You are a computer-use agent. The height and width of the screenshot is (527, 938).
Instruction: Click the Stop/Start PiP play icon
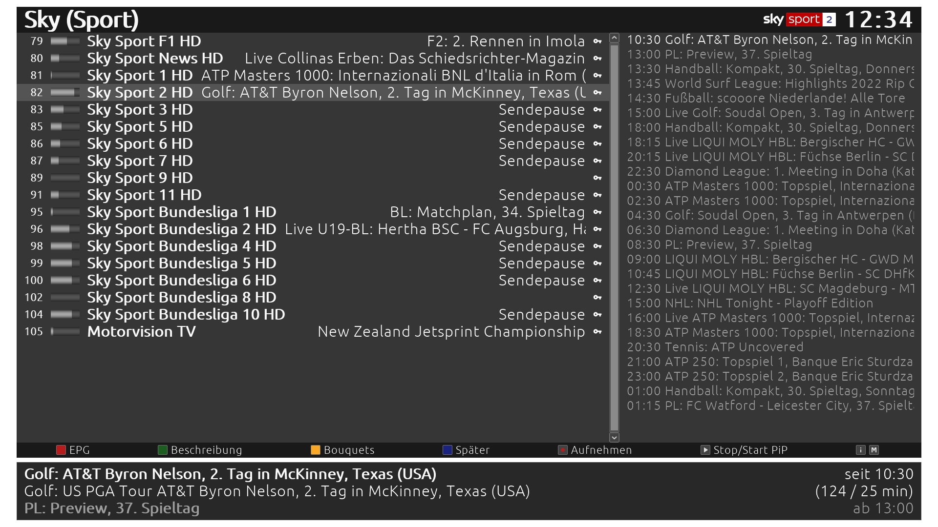pyautogui.click(x=705, y=450)
